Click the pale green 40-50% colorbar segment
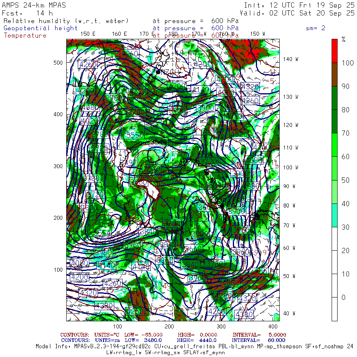Image resolution: width=357 pixels, height=357 pixels. 334,192
